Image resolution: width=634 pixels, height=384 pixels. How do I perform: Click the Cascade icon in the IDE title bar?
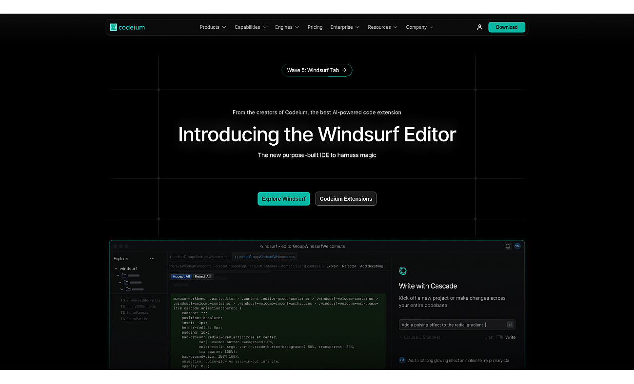coord(508,246)
